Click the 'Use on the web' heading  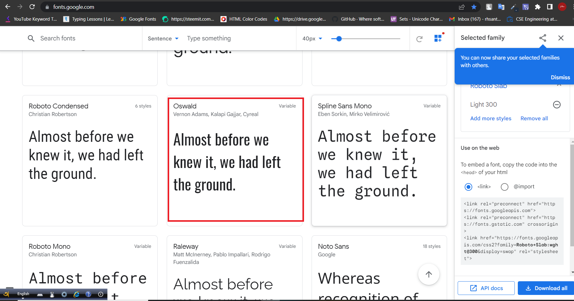point(480,148)
